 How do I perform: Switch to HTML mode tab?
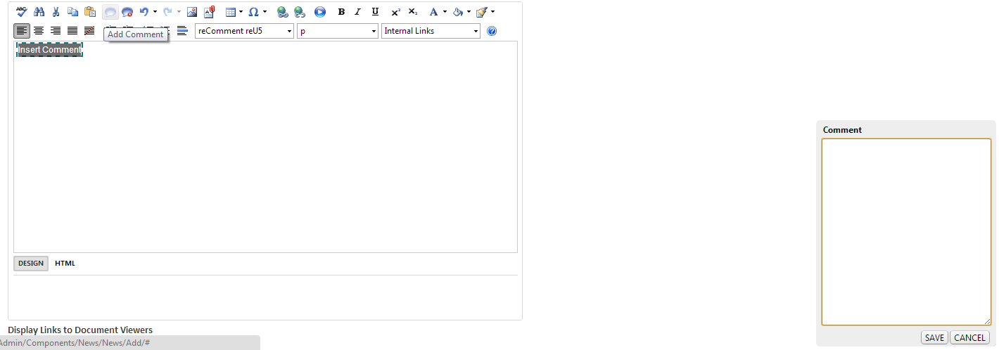click(65, 264)
